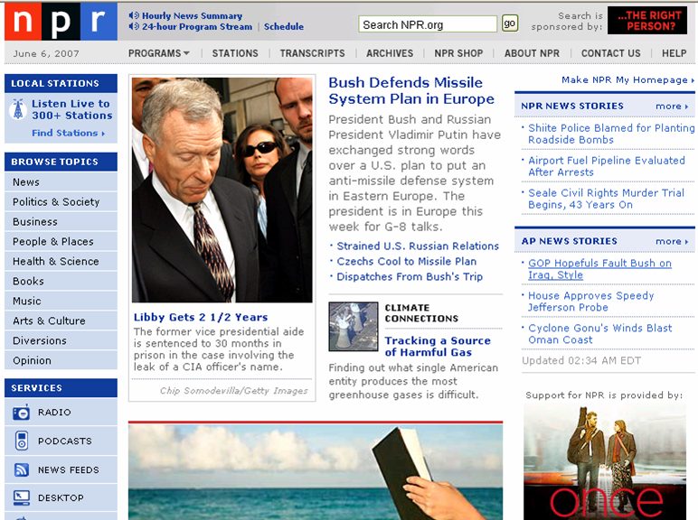This screenshot has height=520, width=698.
Task: Select the News topic
Action: 61,182
